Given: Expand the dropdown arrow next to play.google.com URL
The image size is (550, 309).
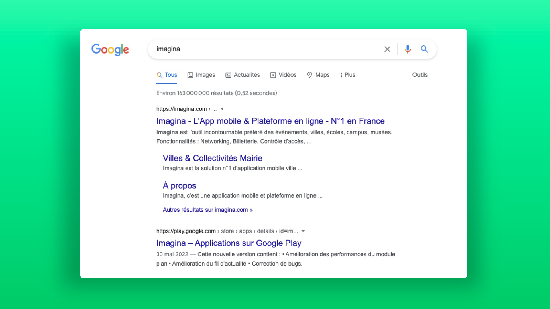Looking at the screenshot, I should [303, 231].
